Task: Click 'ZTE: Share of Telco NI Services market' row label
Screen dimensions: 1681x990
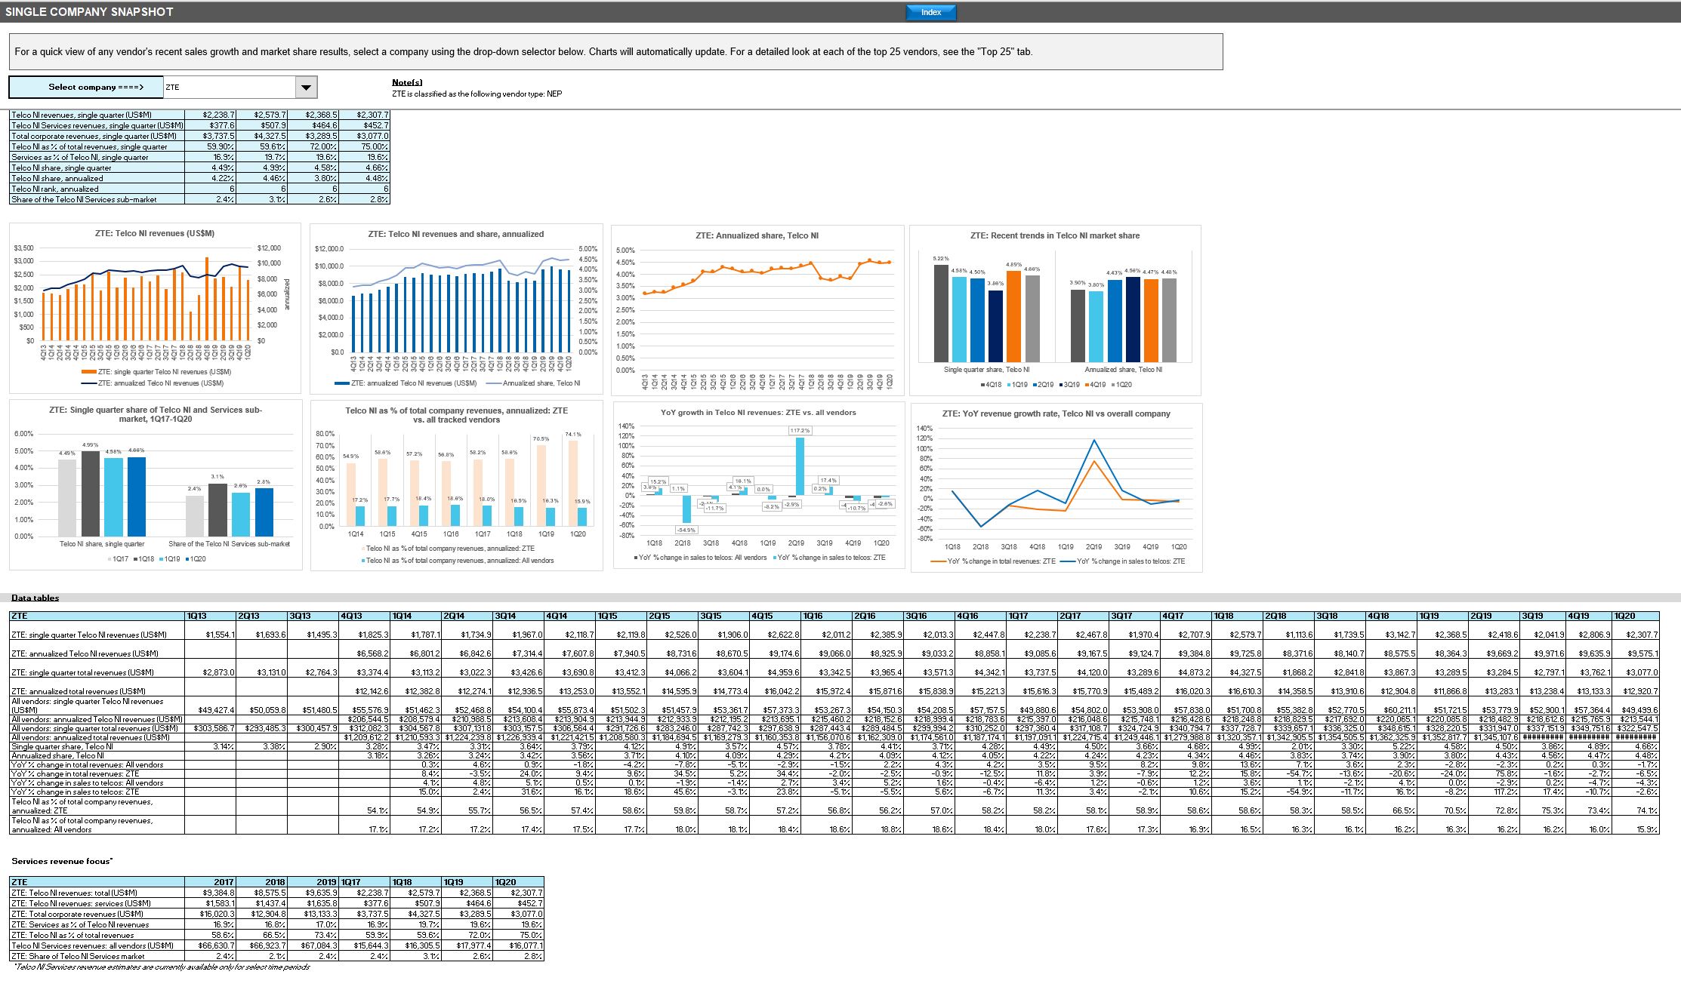Action: 97,956
